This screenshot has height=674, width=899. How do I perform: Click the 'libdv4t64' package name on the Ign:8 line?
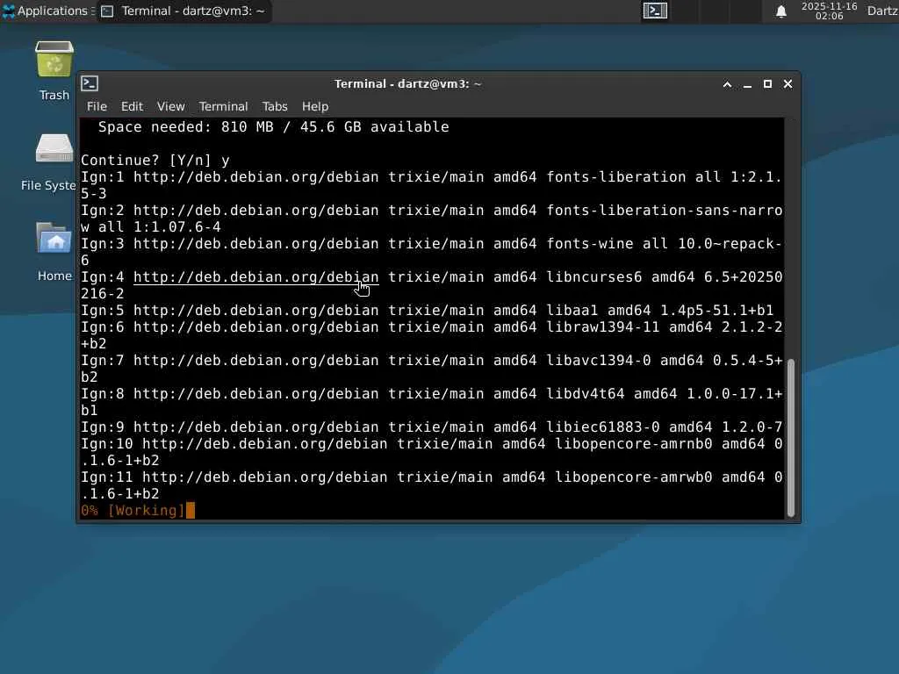point(585,394)
